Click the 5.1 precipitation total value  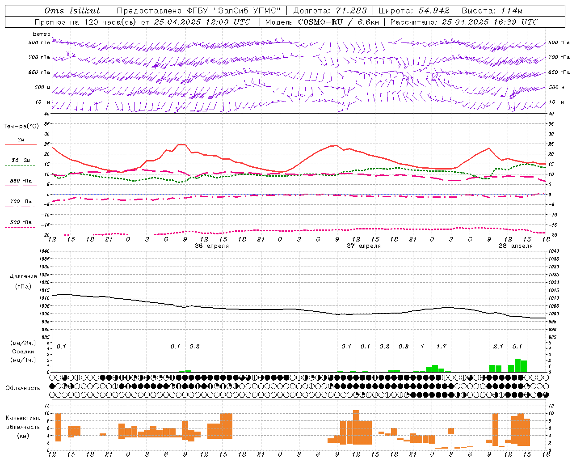pyautogui.click(x=517, y=346)
